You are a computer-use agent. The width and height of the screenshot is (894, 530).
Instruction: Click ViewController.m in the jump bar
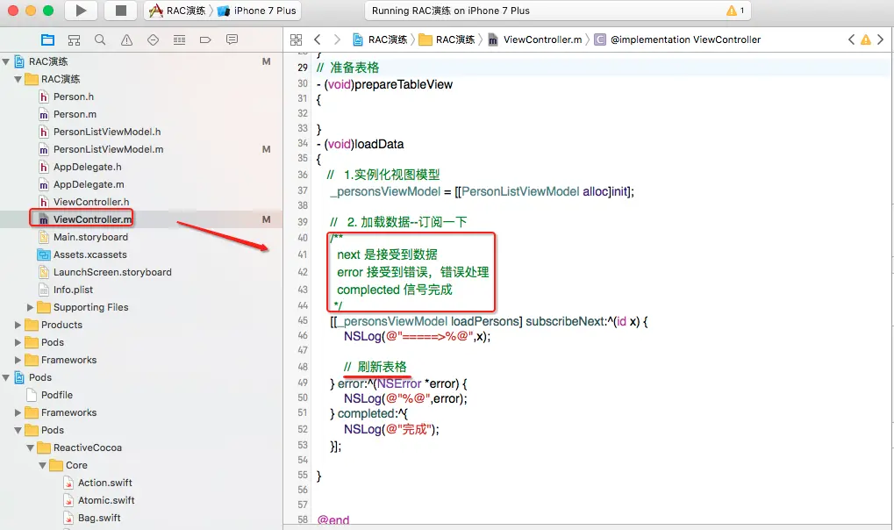(x=535, y=40)
